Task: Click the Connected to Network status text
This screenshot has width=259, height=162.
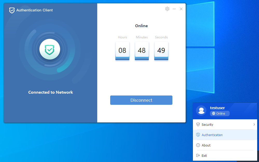Action: [51, 92]
